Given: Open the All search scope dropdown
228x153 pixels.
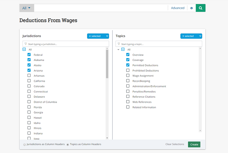Looking at the screenshot, I should pyautogui.click(x=27, y=8).
